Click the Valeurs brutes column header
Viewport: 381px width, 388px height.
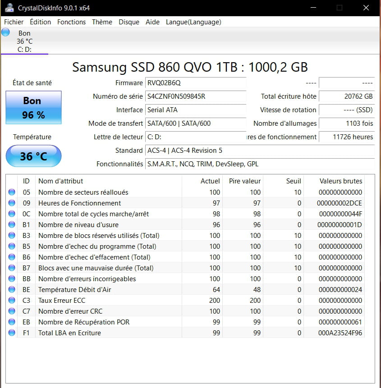[334, 181]
